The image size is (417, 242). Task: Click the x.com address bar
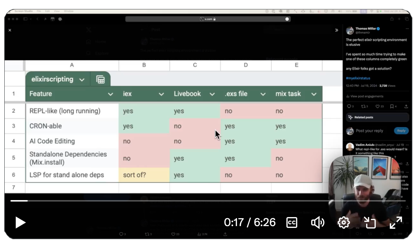[x=208, y=19]
